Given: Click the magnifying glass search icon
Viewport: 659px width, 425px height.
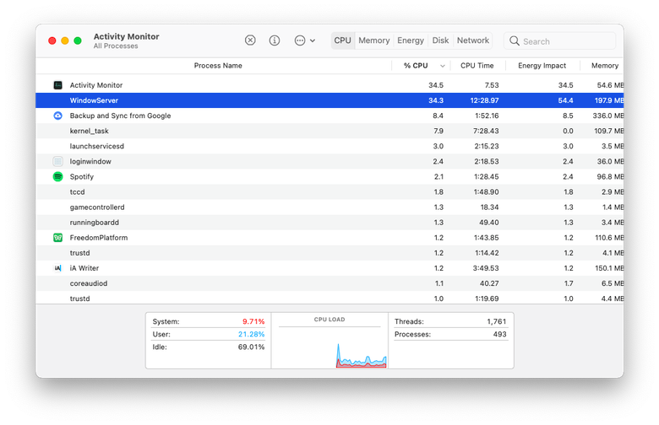Looking at the screenshot, I should [515, 40].
